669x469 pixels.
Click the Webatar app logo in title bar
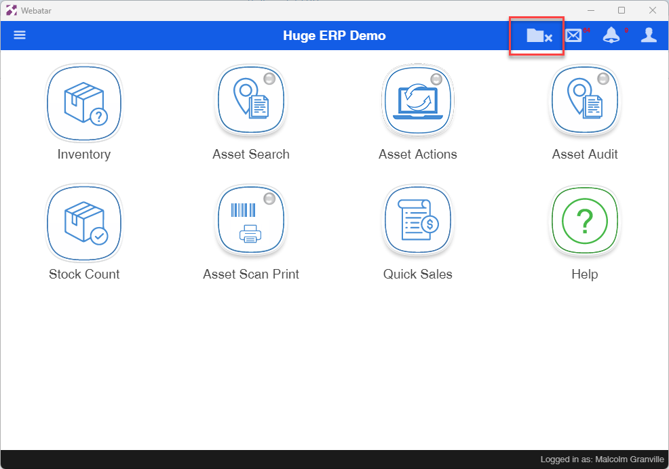click(x=12, y=10)
